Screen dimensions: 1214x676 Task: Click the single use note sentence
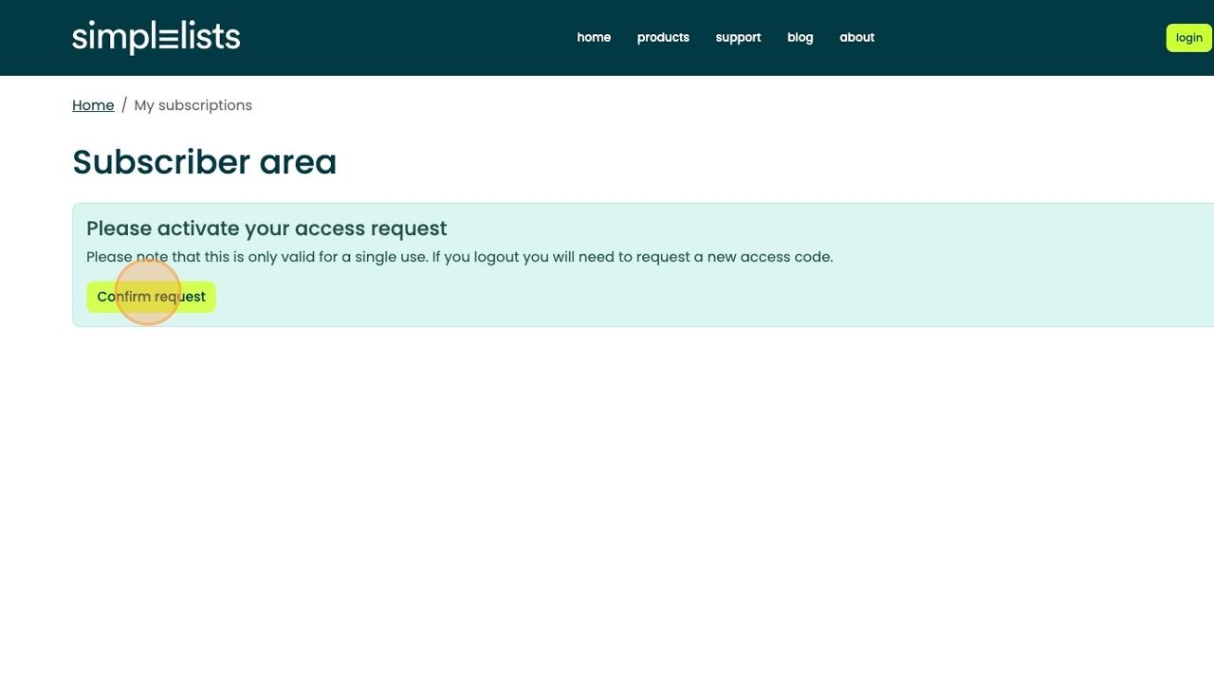point(459,257)
